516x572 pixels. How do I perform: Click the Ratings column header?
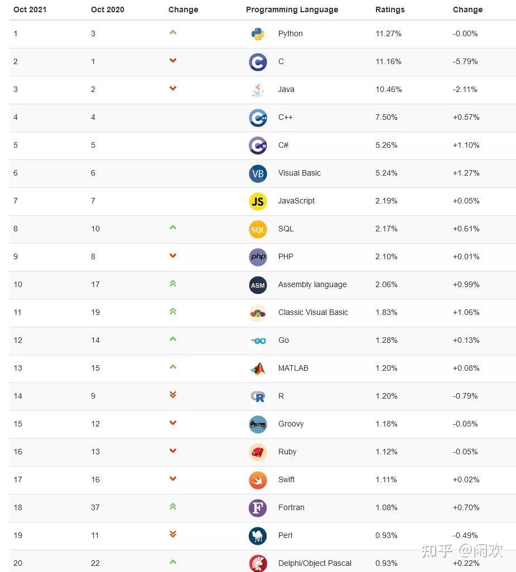pyautogui.click(x=390, y=9)
